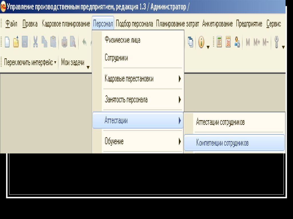Open the Help information icon
Image resolution: width=293 pixels, height=219 pixels.
pos(201,42)
